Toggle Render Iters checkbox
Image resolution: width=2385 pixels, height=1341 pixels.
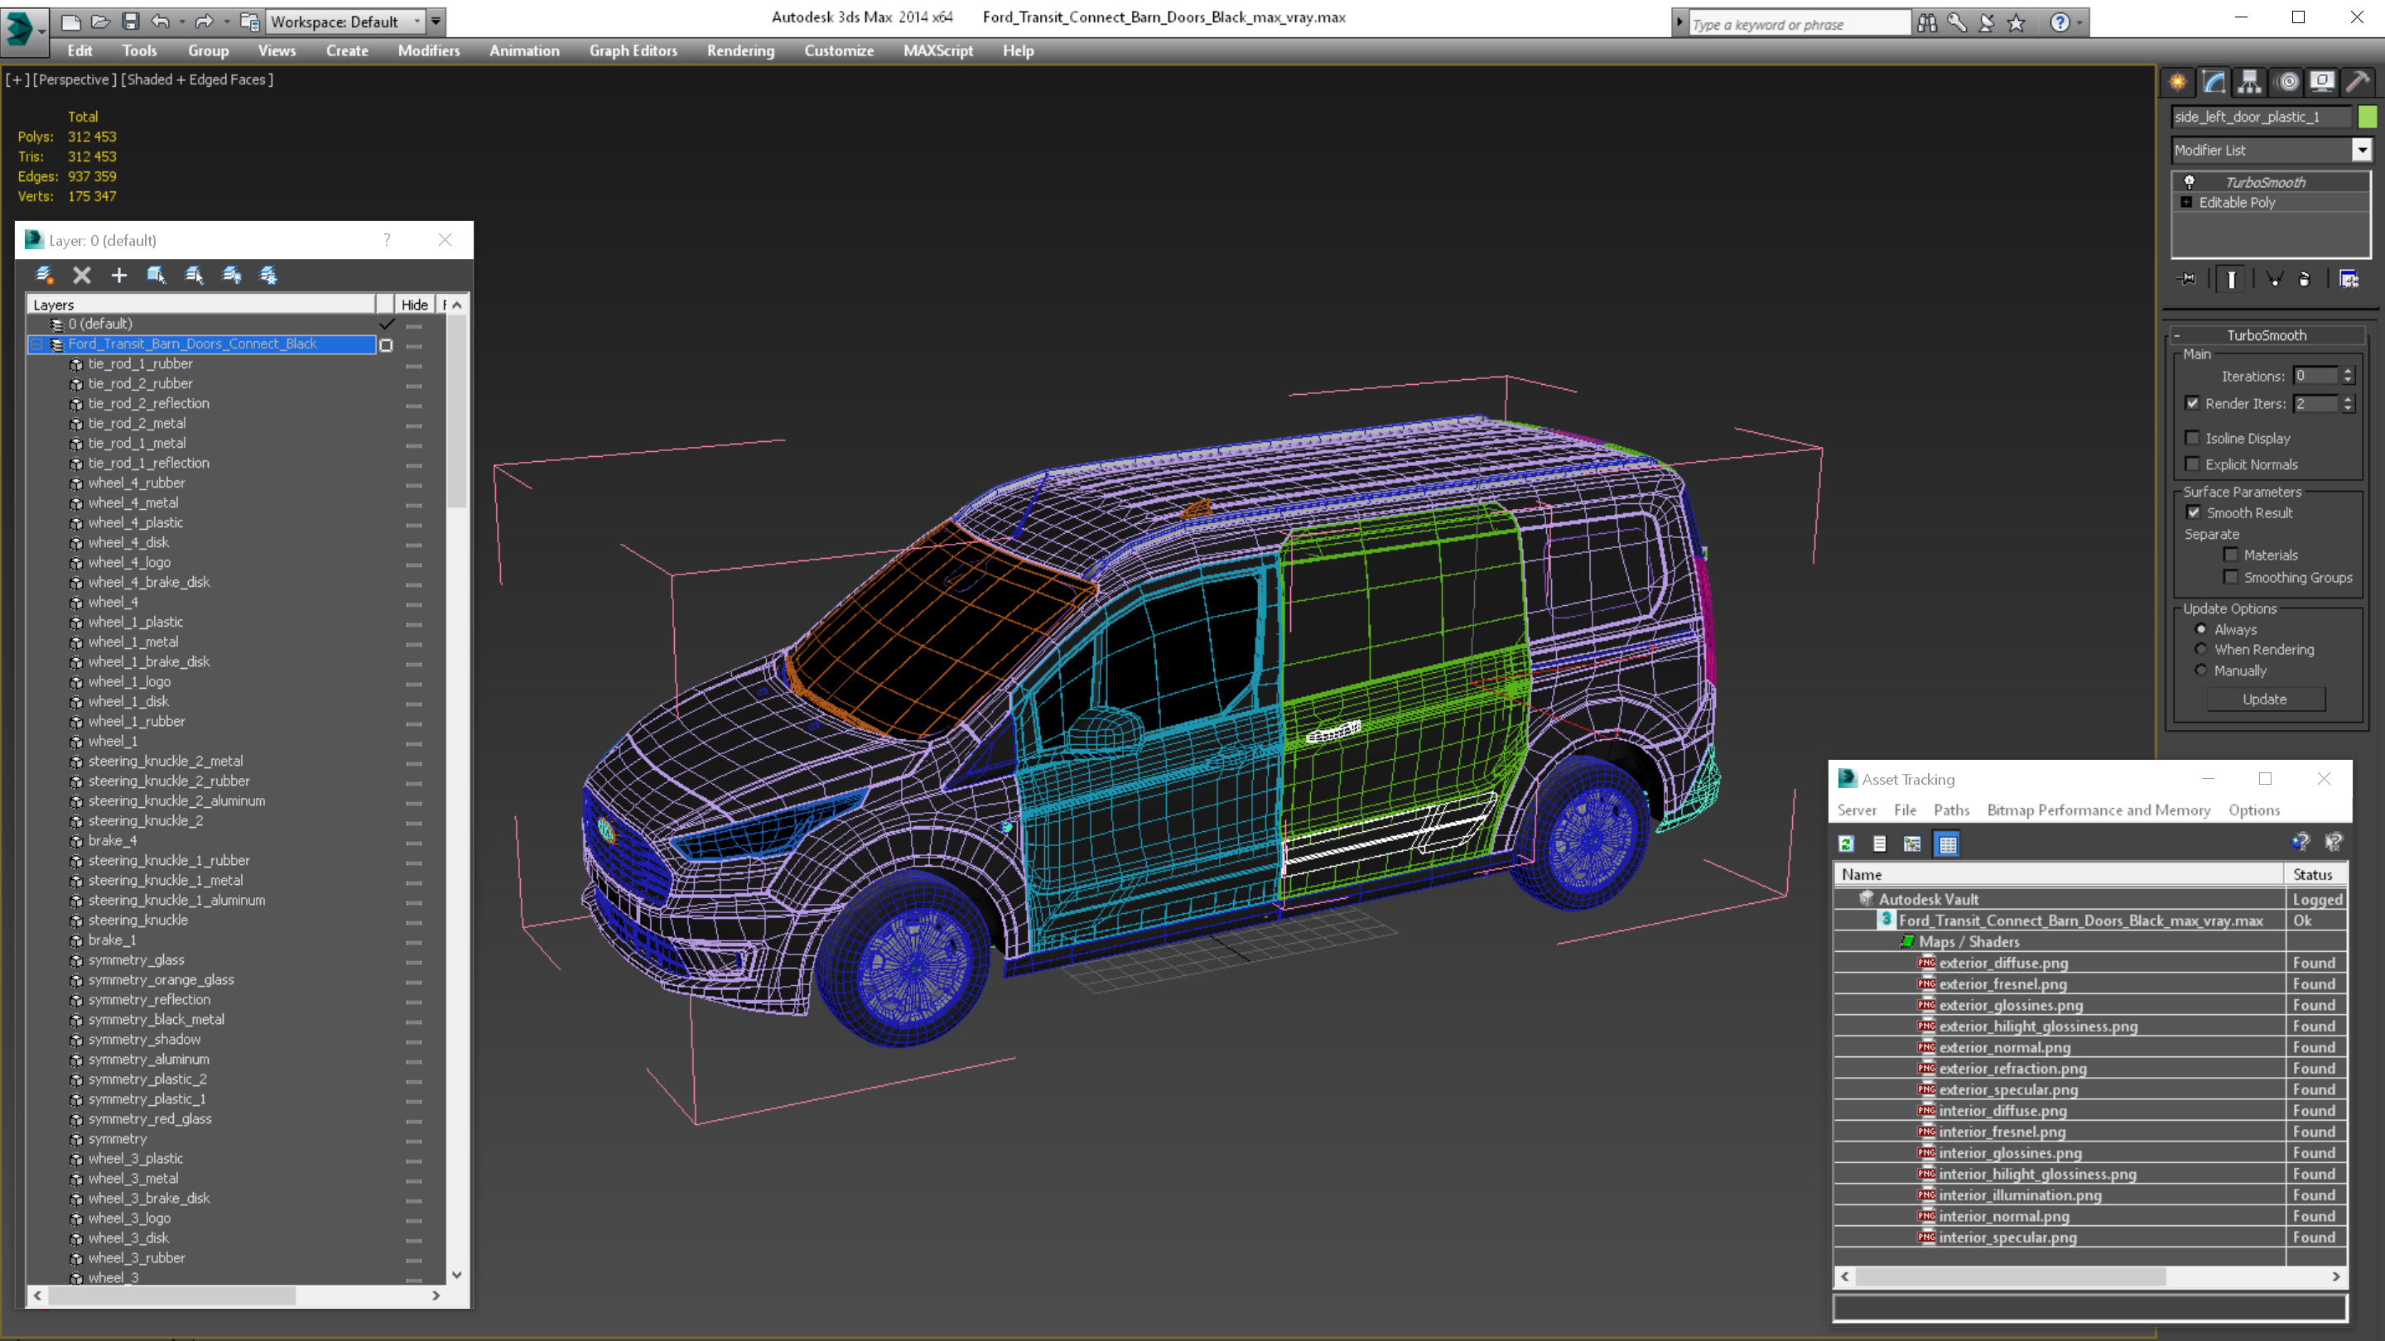2192,403
